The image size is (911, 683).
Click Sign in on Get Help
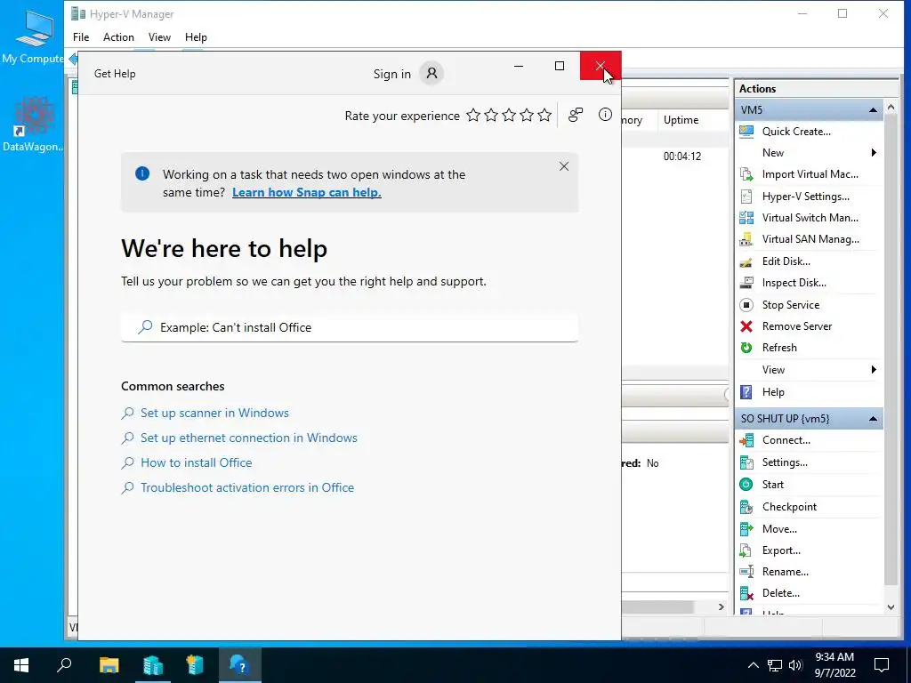tap(392, 74)
